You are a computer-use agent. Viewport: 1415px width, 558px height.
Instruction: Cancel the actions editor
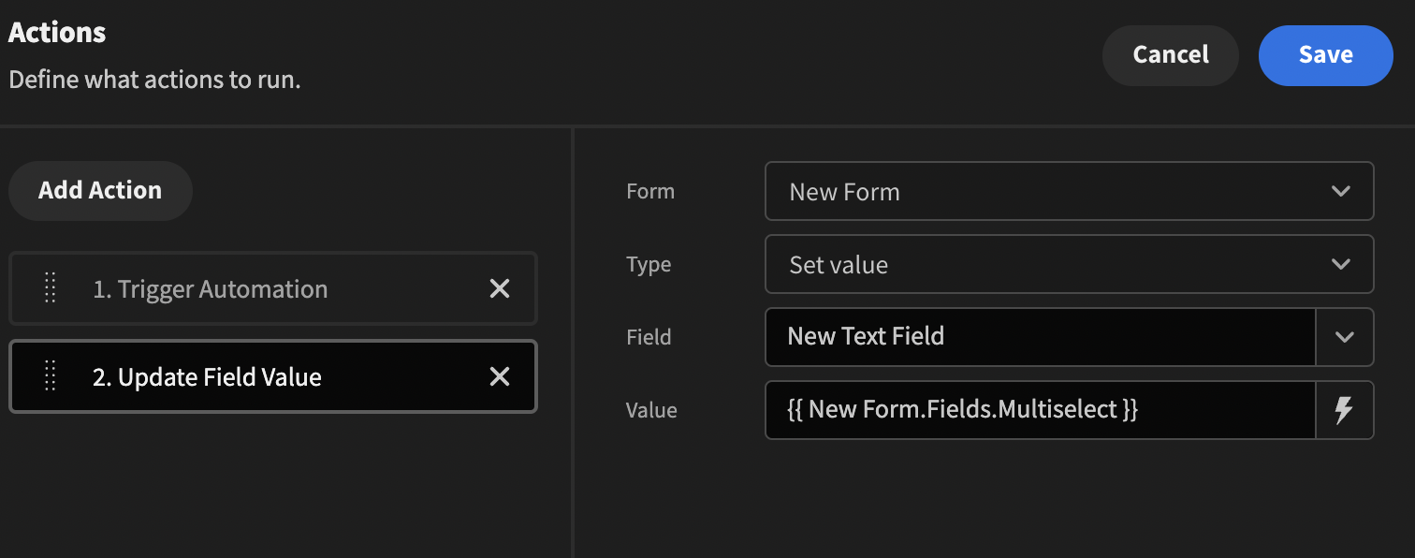pos(1170,55)
